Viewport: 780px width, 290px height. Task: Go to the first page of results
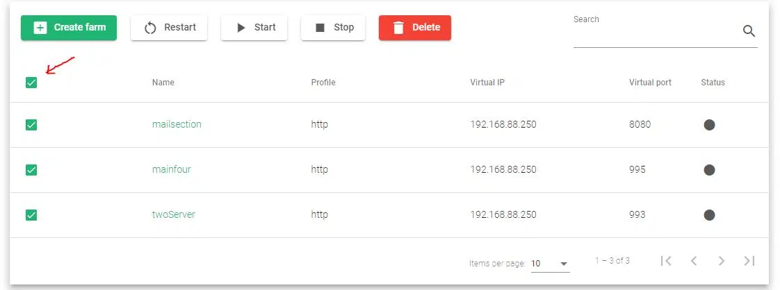[666, 261]
